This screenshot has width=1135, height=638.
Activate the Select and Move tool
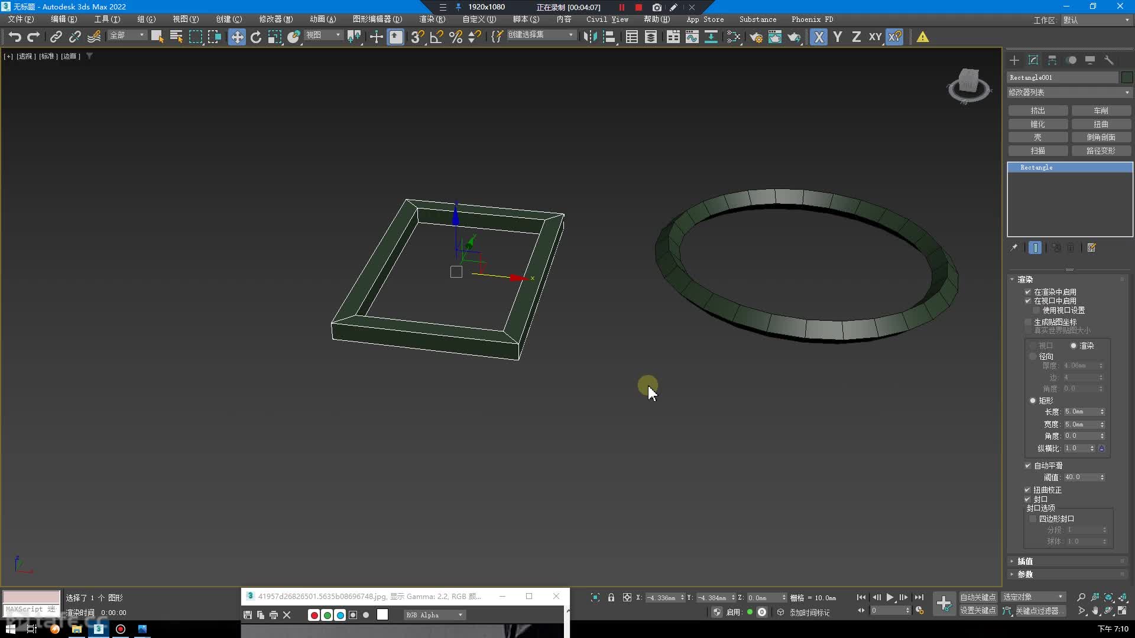click(237, 37)
